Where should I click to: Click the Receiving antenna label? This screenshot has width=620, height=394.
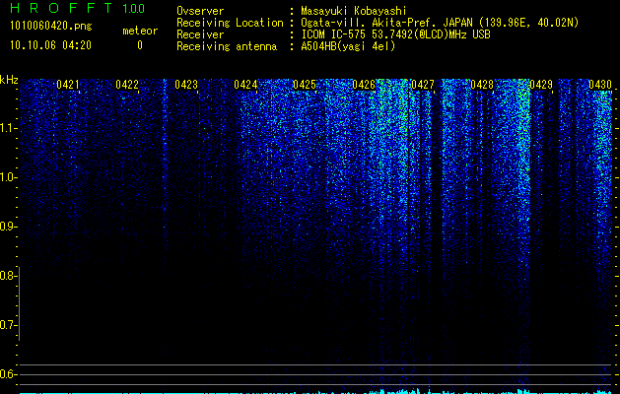[x=227, y=46]
